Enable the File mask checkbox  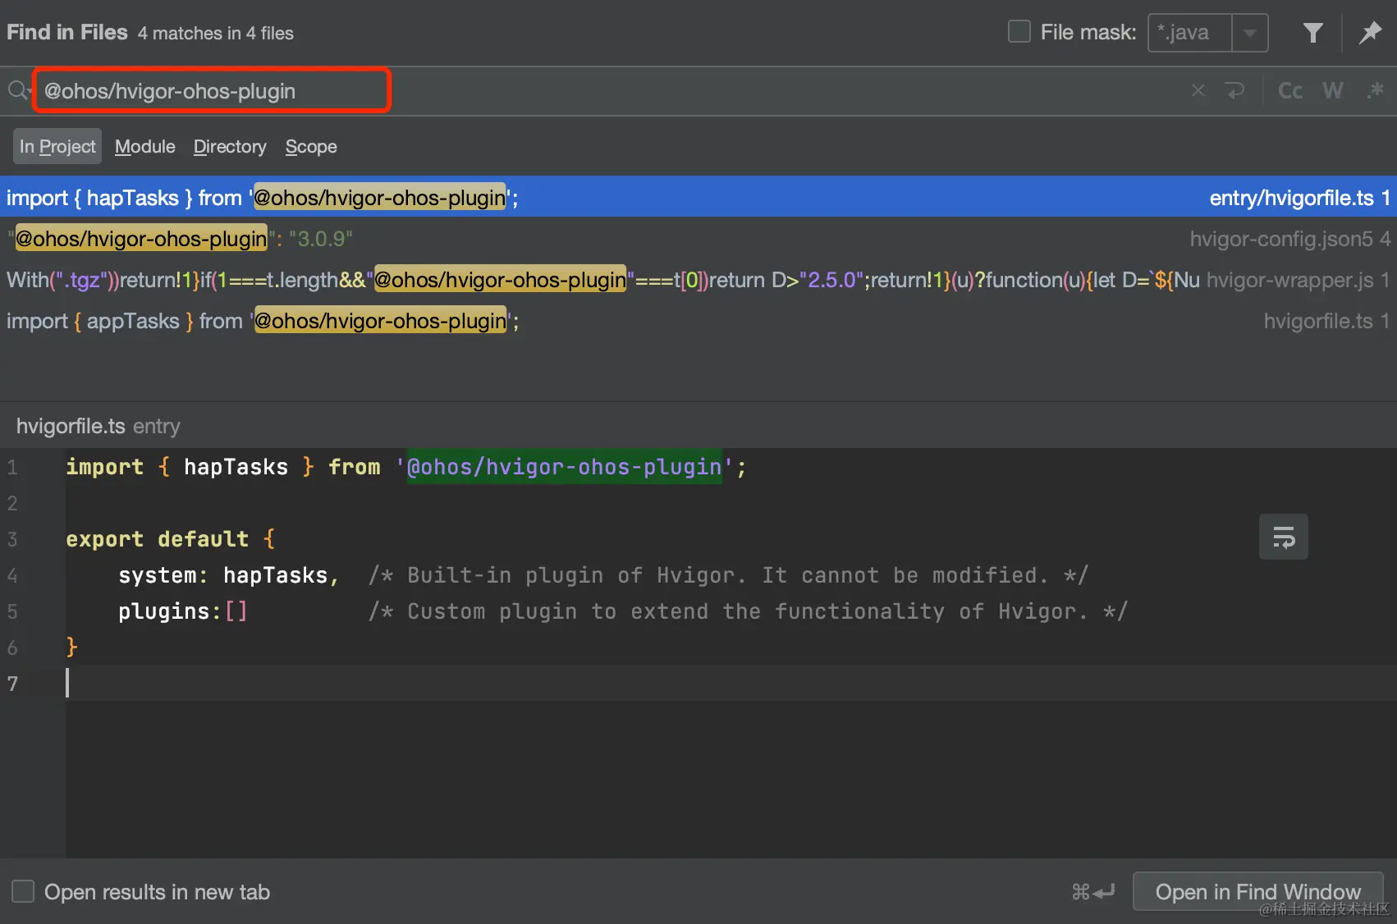[x=1019, y=32]
